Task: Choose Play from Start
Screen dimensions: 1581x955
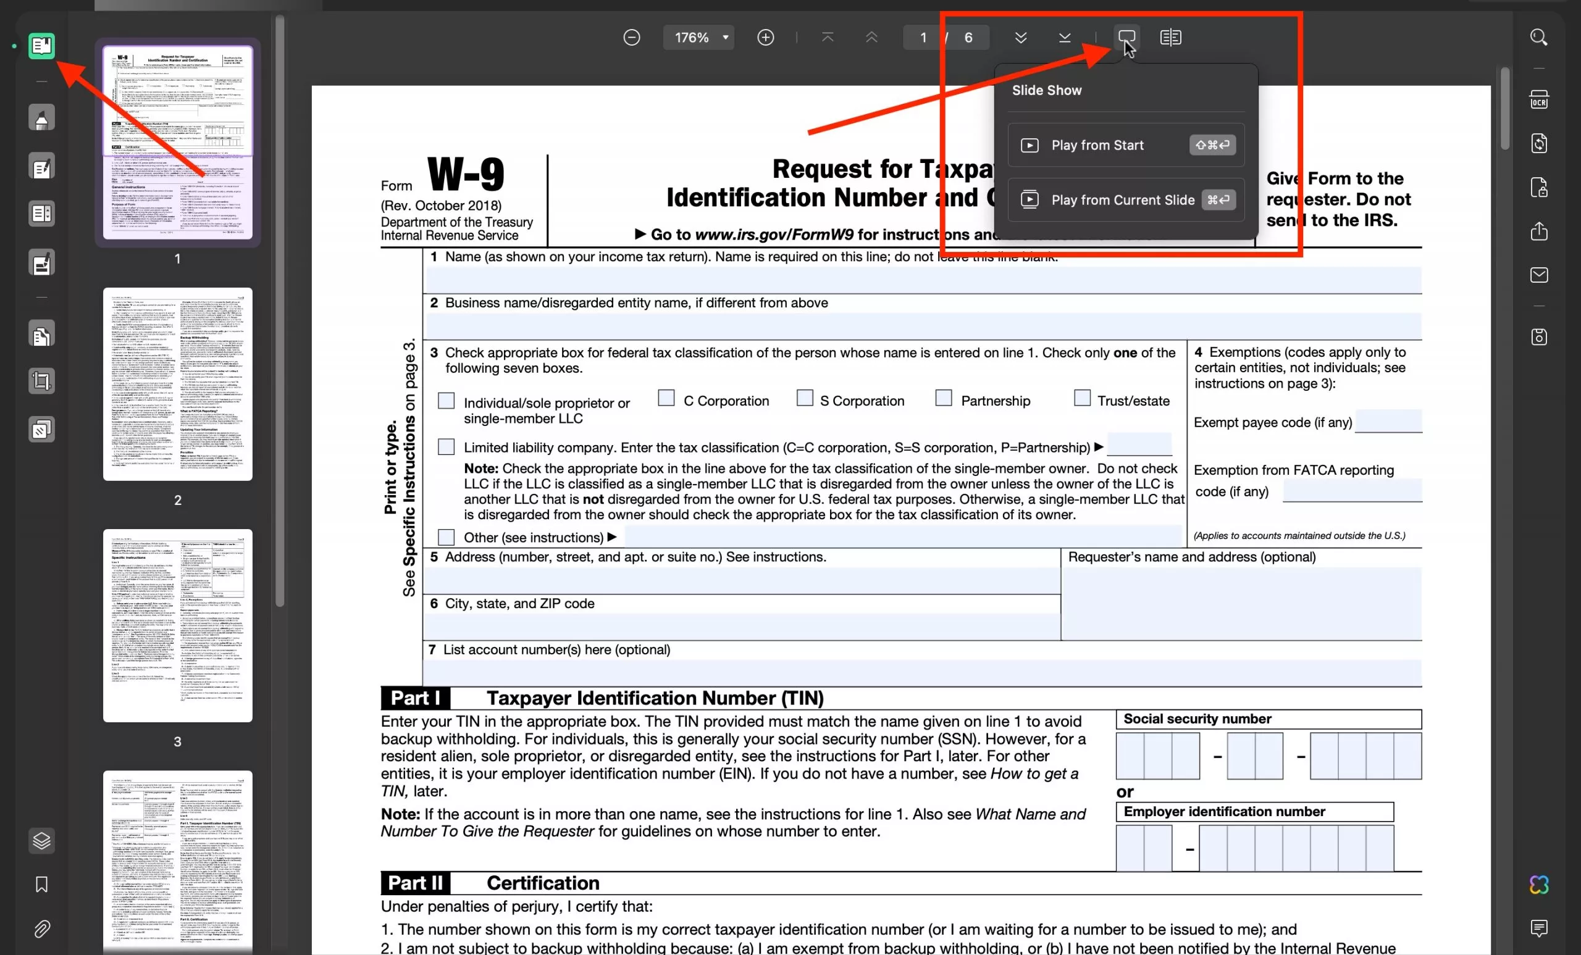Action: pos(1126,145)
